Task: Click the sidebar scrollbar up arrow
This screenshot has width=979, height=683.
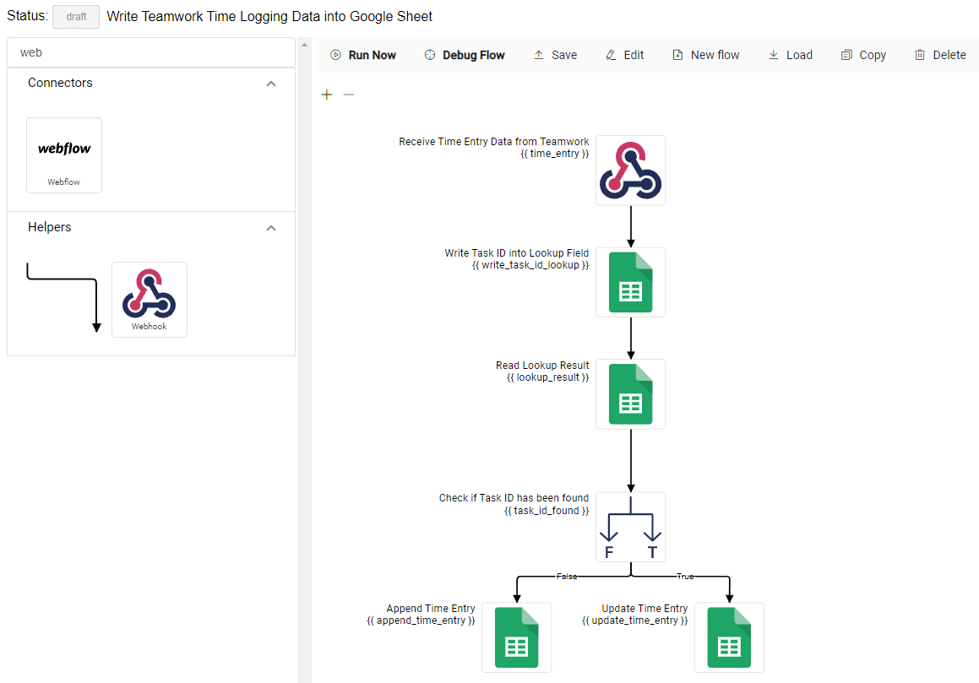Action: click(x=304, y=45)
